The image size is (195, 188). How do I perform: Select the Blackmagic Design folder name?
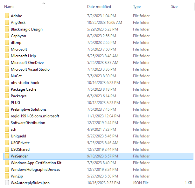27,29
